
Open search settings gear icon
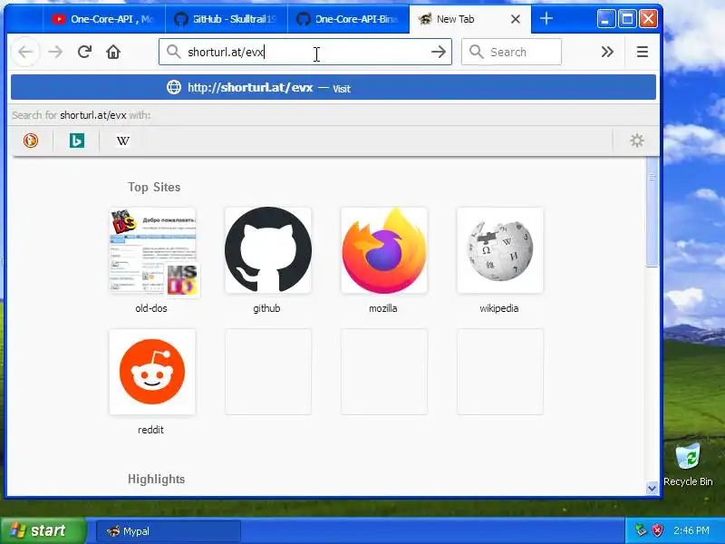point(637,141)
